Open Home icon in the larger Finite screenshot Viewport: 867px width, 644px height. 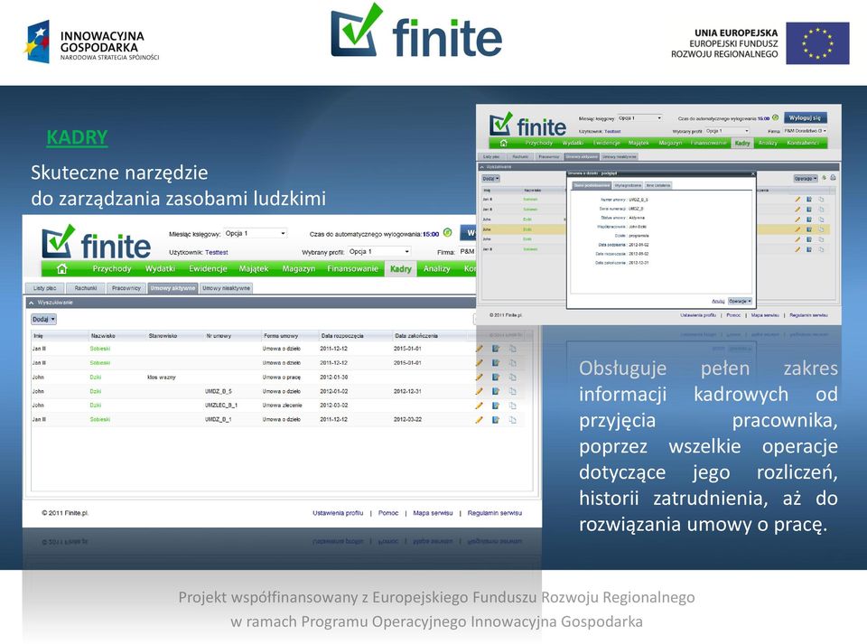pos(62,268)
